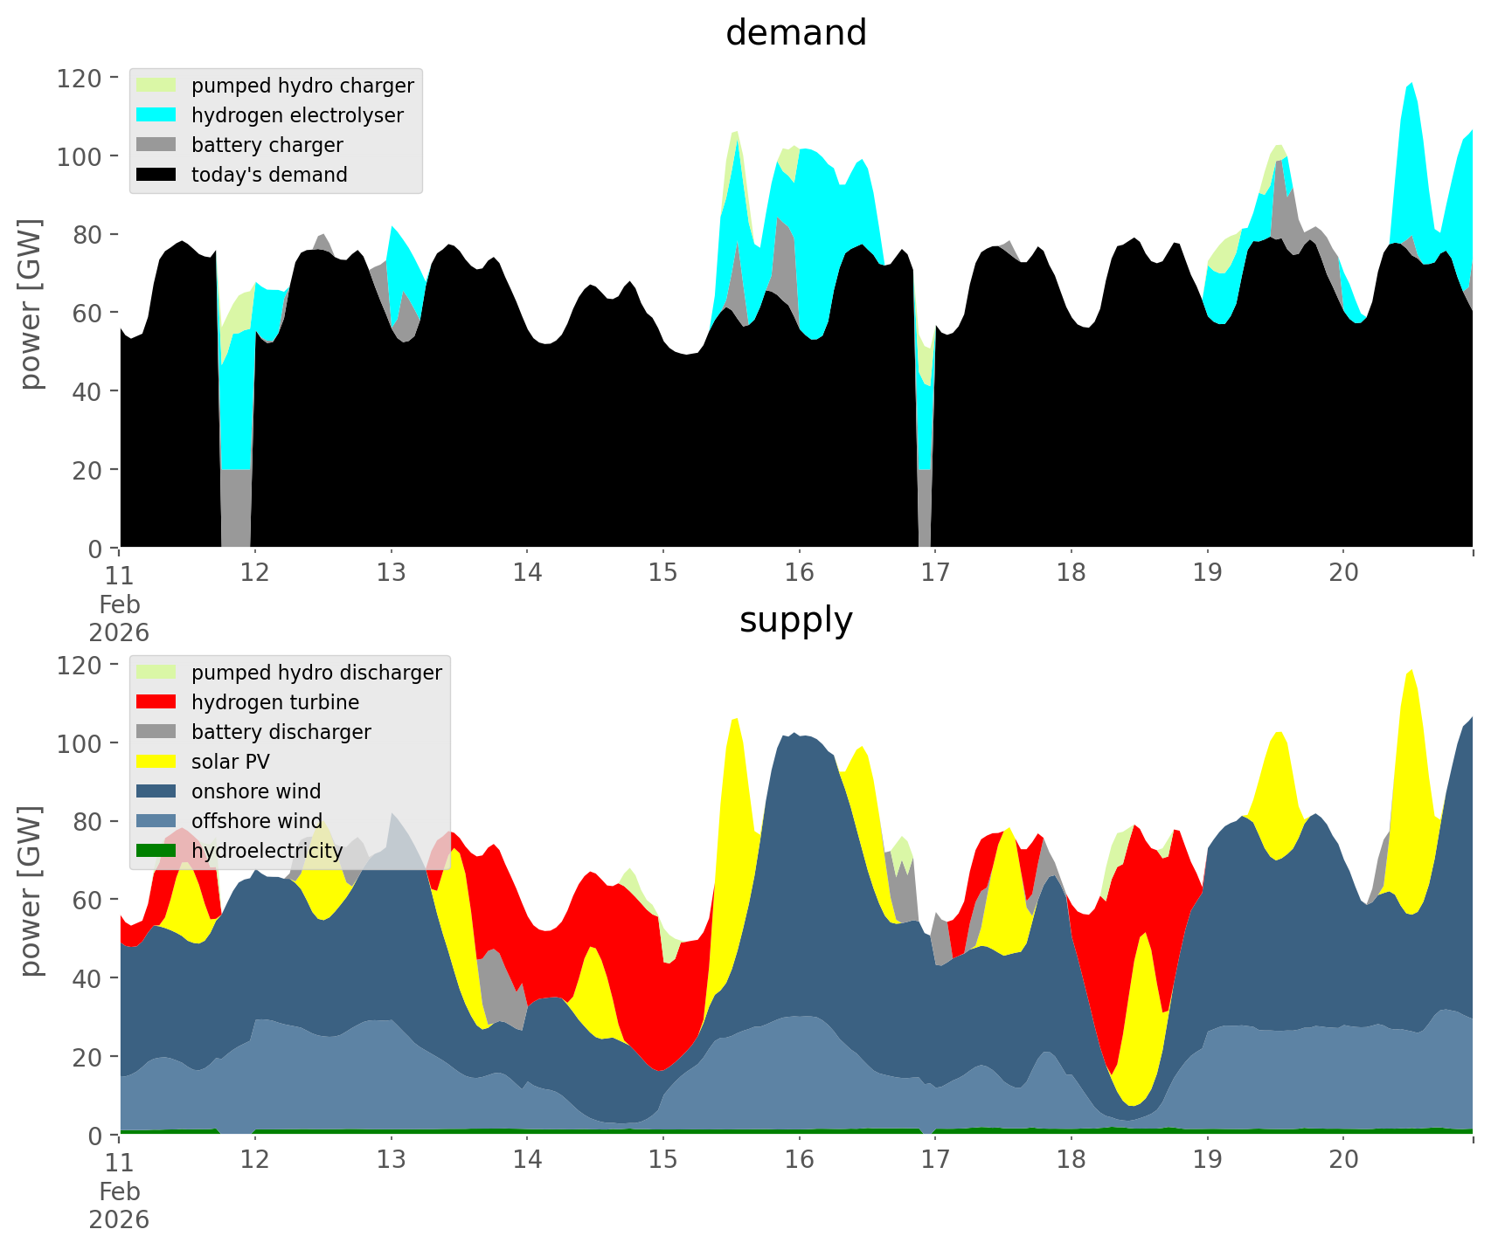Click the 13 date tick on demand chart
This screenshot has width=1491, height=1250.
pyautogui.click(x=392, y=573)
